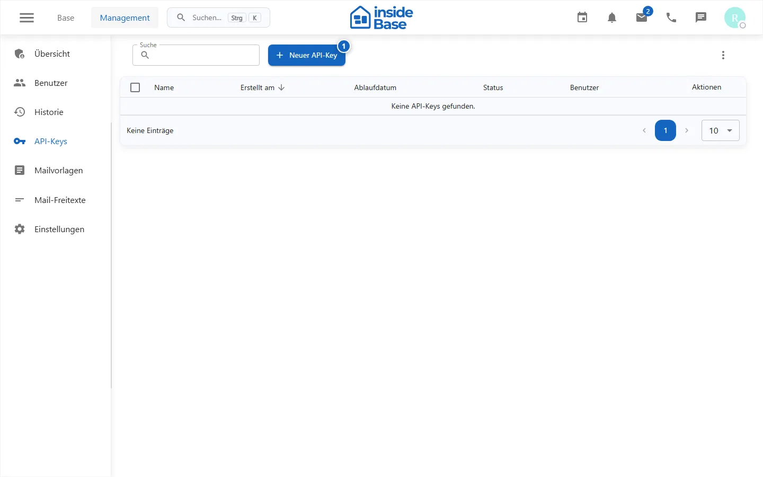This screenshot has height=477, width=763.
Task: Click the Benutzer people icon
Action: (x=20, y=83)
